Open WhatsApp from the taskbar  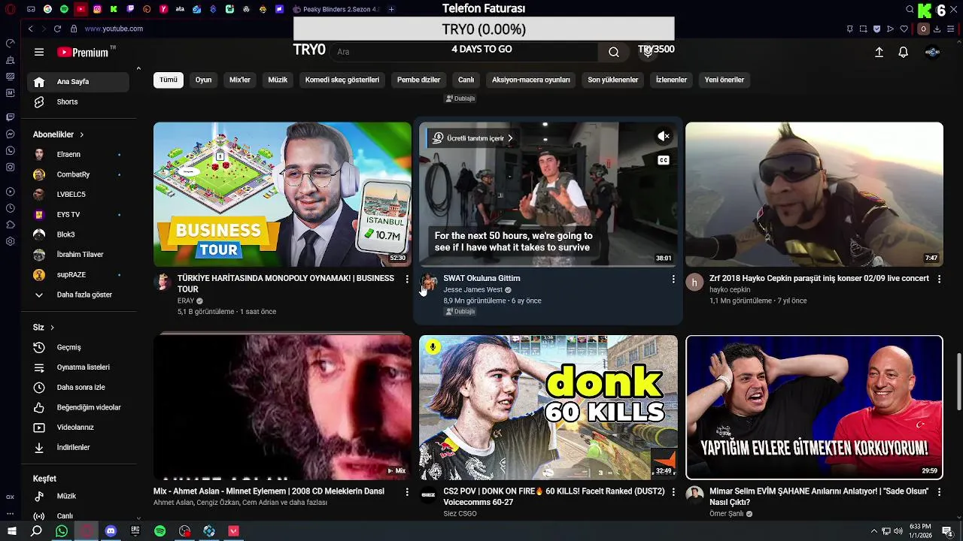point(62,530)
